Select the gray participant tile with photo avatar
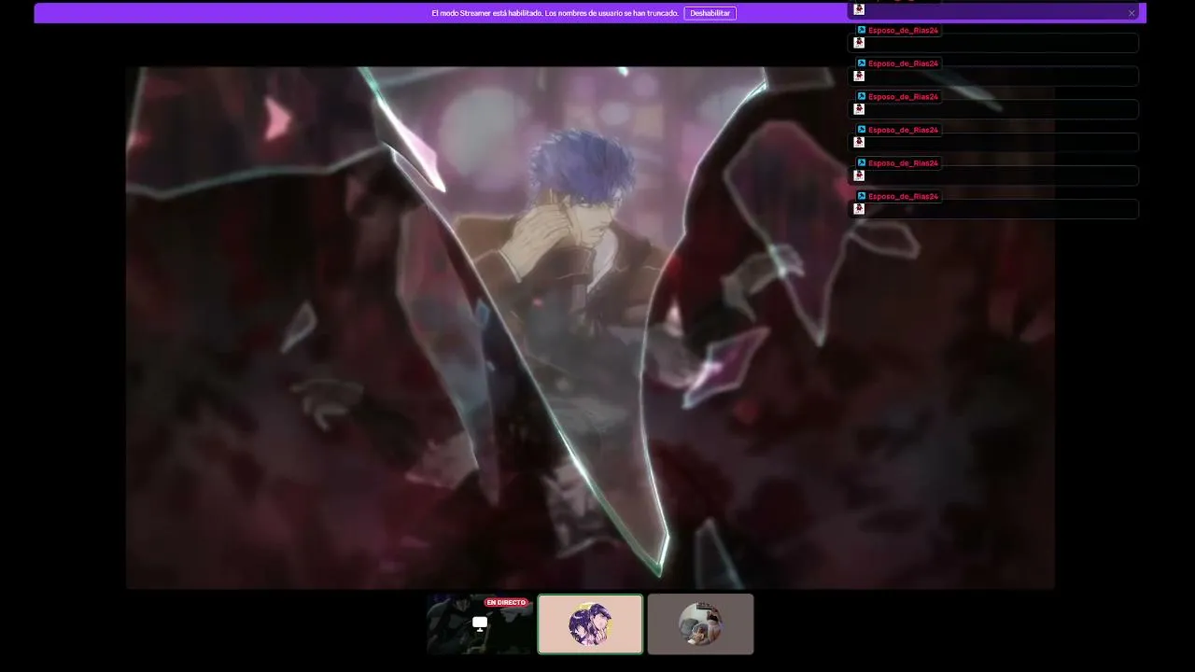The height and width of the screenshot is (672, 1195). (x=700, y=624)
